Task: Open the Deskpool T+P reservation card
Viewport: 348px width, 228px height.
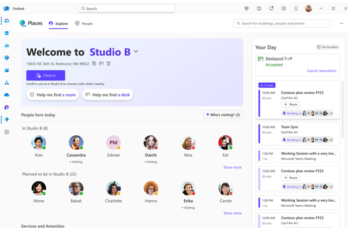Action: point(298,65)
